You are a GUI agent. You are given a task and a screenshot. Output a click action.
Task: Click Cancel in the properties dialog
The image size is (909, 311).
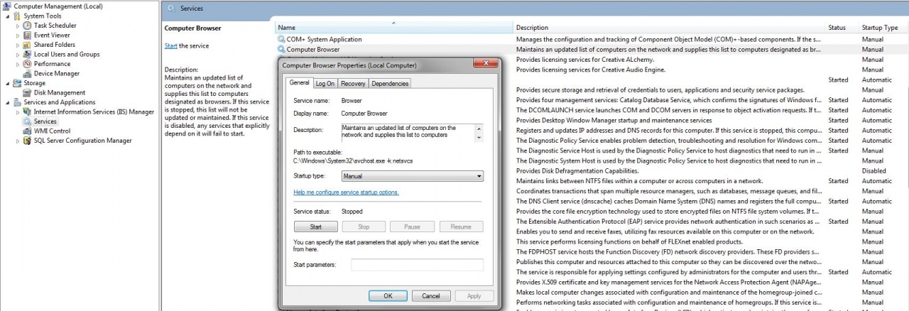[431, 295]
